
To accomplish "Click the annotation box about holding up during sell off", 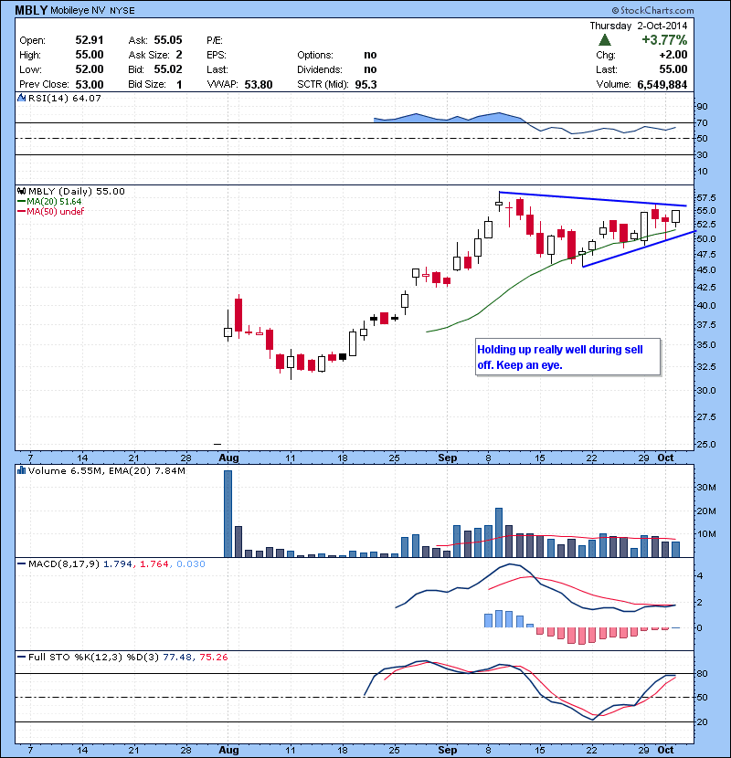I will coord(568,357).
